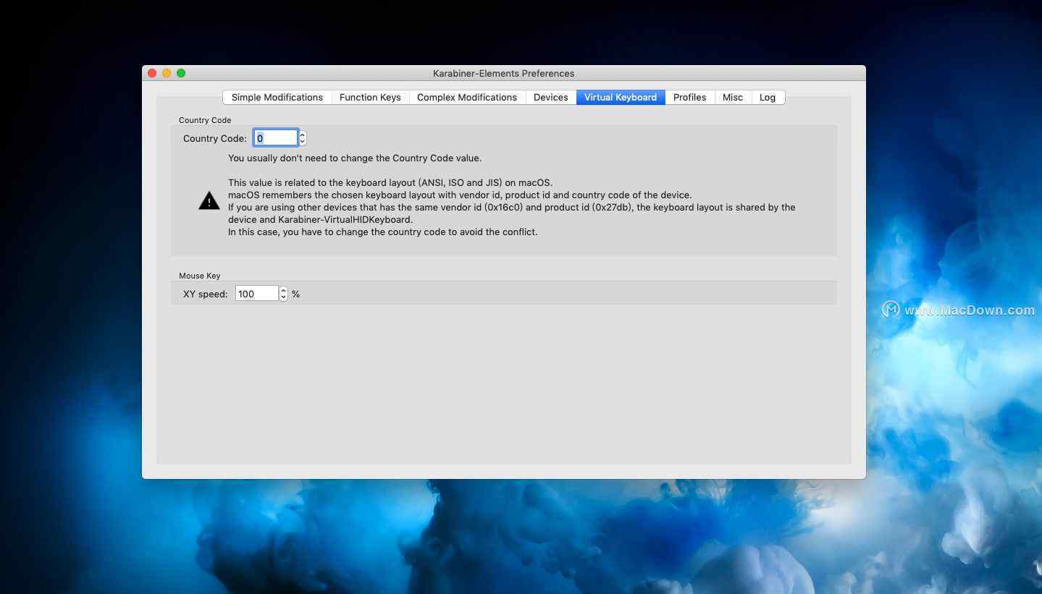The image size is (1042, 594).
Task: Open the Simple Modifications tab
Action: click(277, 98)
